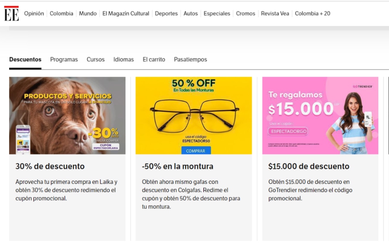Open the '$15.000 de descuento' heading

pos(309,166)
